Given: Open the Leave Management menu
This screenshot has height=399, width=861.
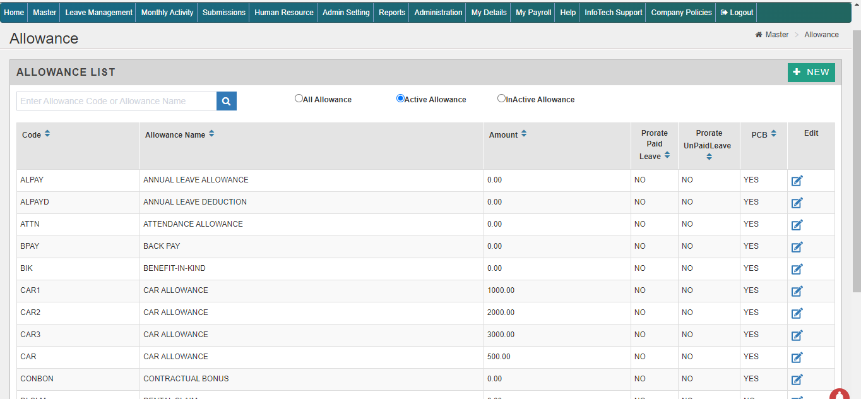Looking at the screenshot, I should click(98, 13).
